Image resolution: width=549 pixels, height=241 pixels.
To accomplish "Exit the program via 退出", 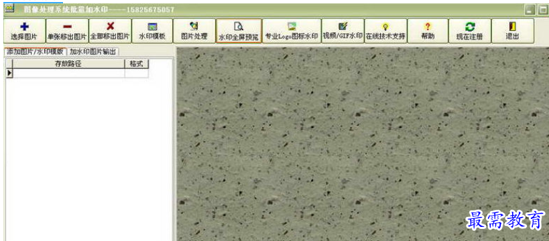I will click(x=513, y=31).
